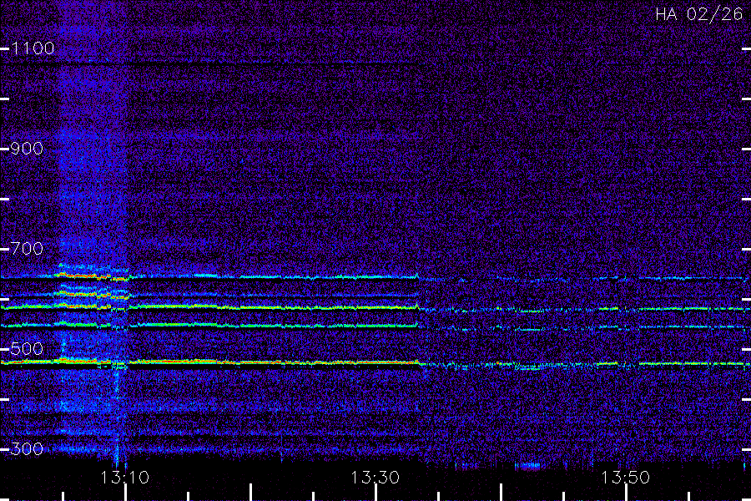Click the 1100 frequency axis label
The height and width of the screenshot is (501, 751).
point(33,48)
